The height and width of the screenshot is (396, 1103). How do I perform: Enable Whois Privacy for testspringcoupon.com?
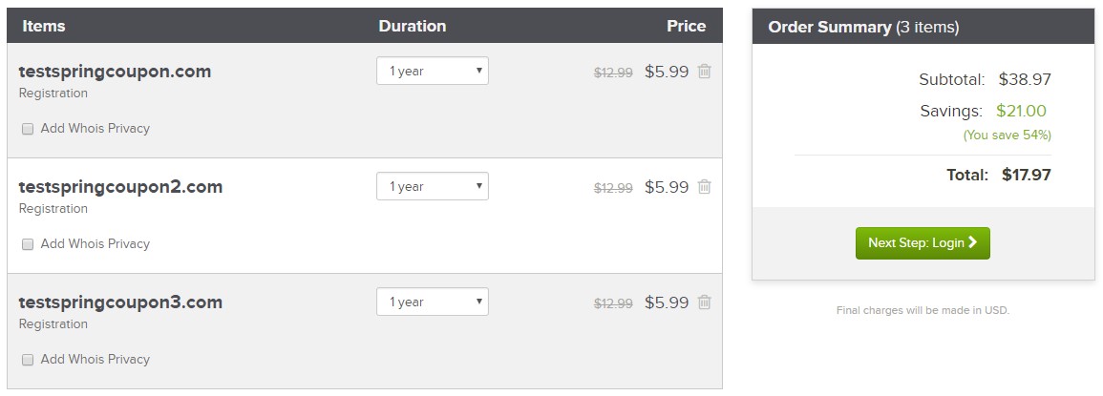pyautogui.click(x=28, y=129)
